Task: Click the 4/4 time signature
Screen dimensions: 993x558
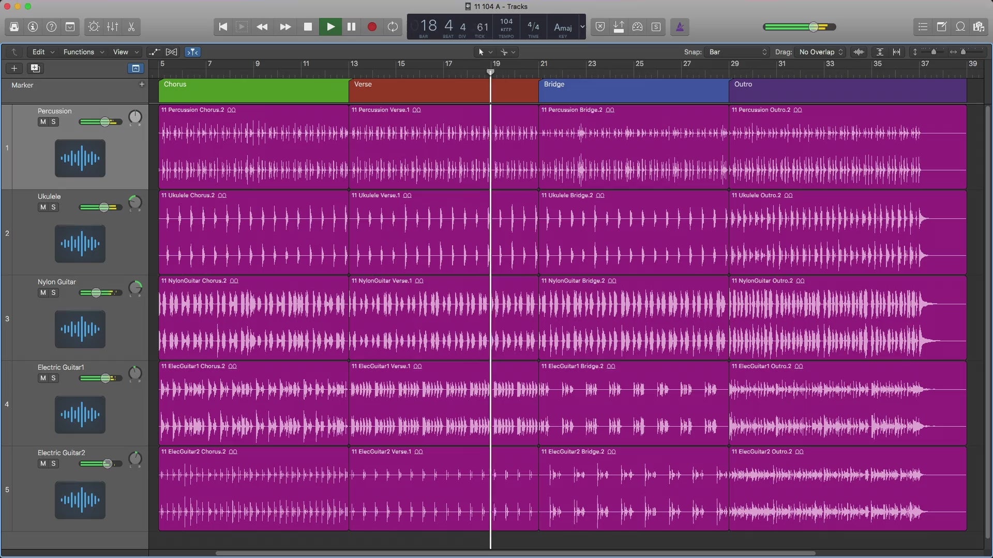Action: [533, 27]
